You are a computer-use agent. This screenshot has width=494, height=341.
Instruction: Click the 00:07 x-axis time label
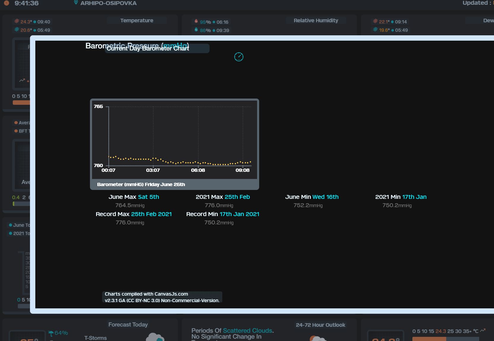pos(108,170)
